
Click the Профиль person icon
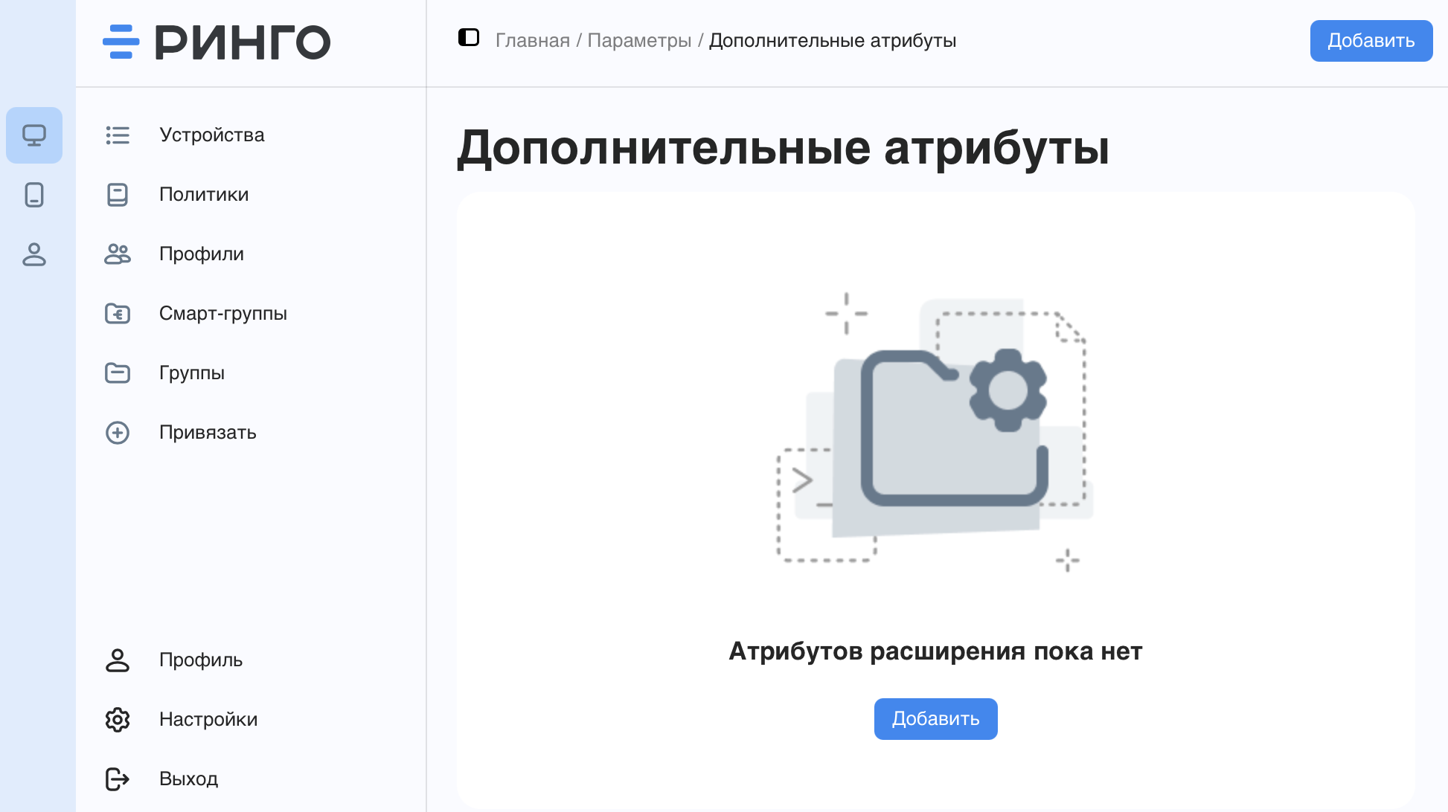[x=118, y=660]
